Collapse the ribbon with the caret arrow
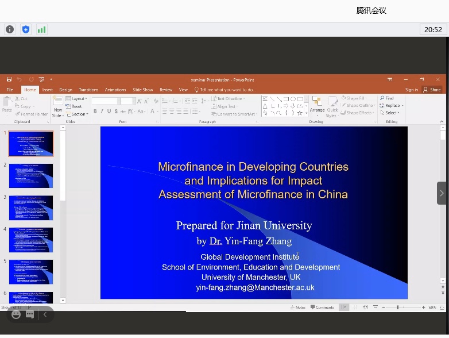The height and width of the screenshot is (338, 449). coord(442,121)
